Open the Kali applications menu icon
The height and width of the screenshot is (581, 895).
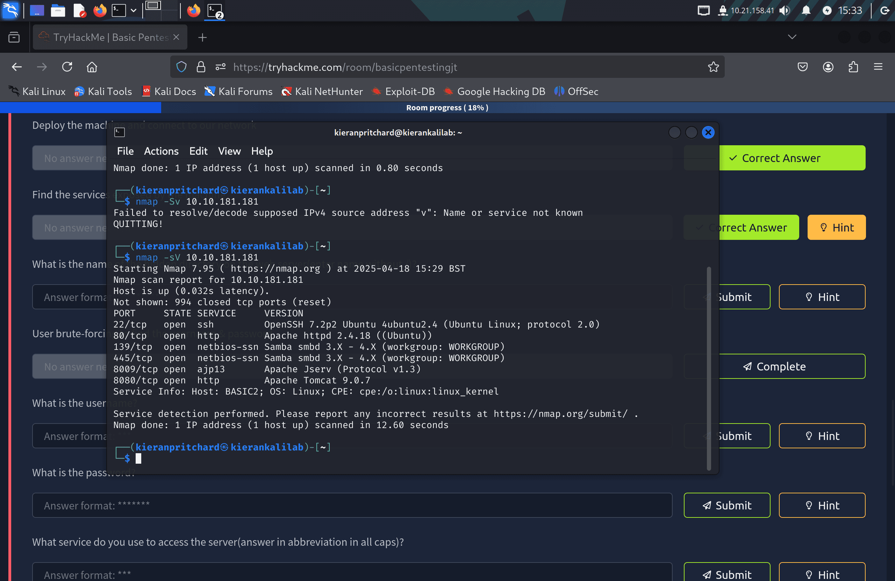point(10,10)
